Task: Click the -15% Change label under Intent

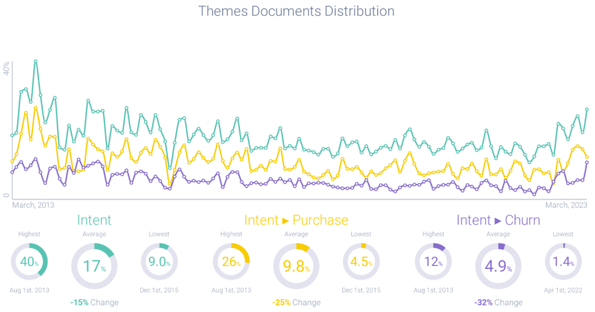Action: pos(94,303)
